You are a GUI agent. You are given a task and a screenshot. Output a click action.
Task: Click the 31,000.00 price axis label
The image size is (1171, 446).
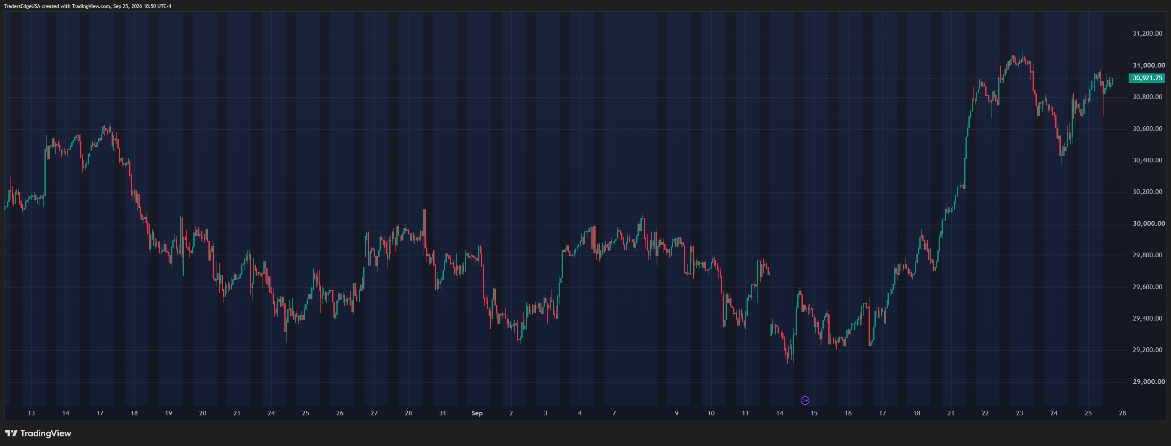pos(1149,65)
